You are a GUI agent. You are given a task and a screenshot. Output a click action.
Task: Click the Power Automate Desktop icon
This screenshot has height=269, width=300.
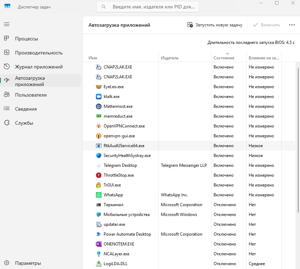[x=98, y=234]
